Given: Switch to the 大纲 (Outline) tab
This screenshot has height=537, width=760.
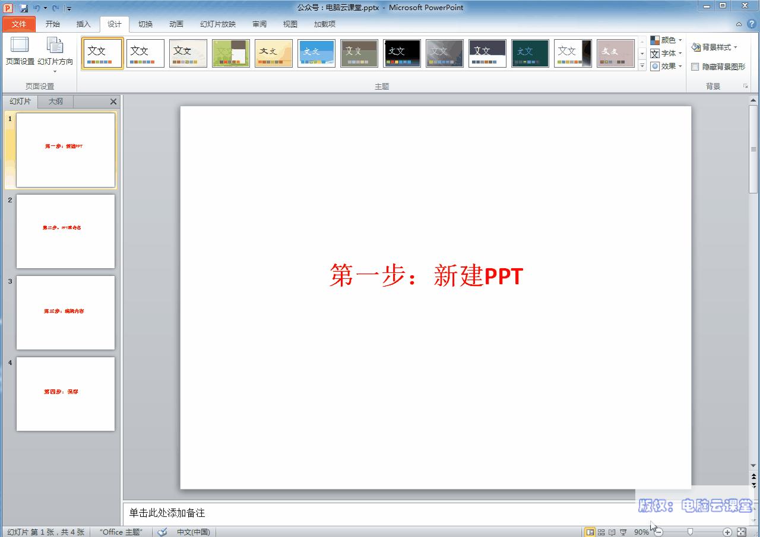Looking at the screenshot, I should [55, 101].
